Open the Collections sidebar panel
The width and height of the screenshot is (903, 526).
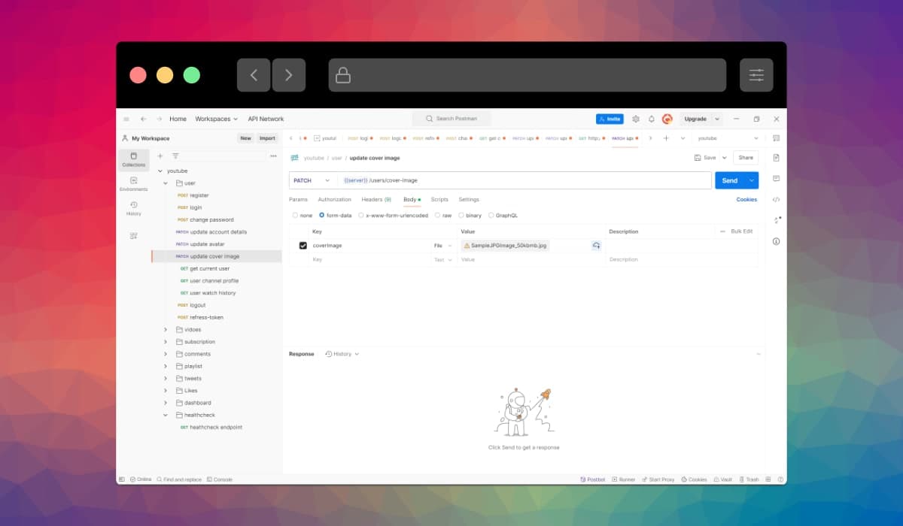tap(134, 159)
